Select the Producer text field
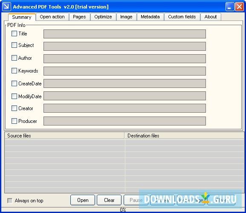The image size is (246, 213). click(124, 121)
